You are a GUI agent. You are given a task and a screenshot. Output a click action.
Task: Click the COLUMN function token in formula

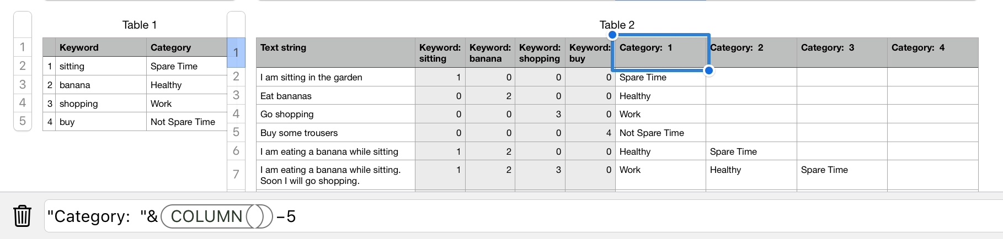[x=207, y=216]
